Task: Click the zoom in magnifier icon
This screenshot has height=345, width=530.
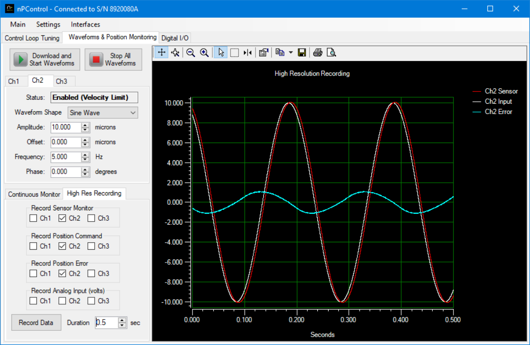Action: (x=204, y=53)
